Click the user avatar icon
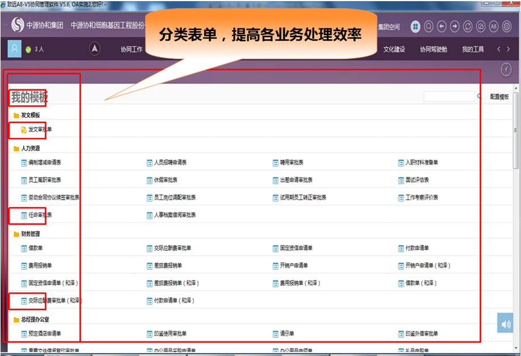The height and width of the screenshot is (356, 521). coord(15,49)
